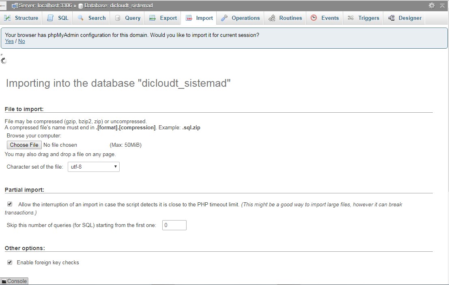This screenshot has width=449, height=285.
Task: Click the skip queries number field
Action: click(x=174, y=225)
